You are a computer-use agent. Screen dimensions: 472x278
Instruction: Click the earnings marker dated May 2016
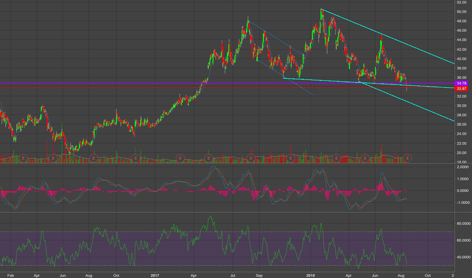pyautogui.click(x=53, y=158)
